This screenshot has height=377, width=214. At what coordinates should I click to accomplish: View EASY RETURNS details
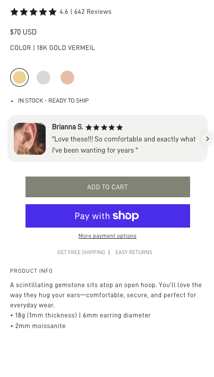pos(134,252)
